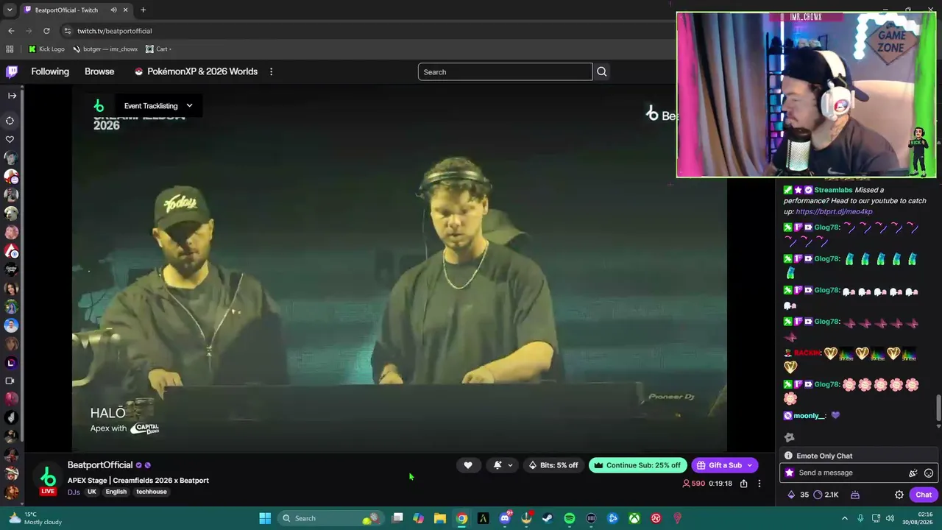Reload the Twitch page
The image size is (942, 530).
46,31
